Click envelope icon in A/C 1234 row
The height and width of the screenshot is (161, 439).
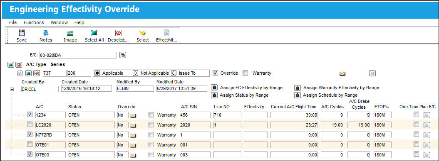[x=133, y=115]
